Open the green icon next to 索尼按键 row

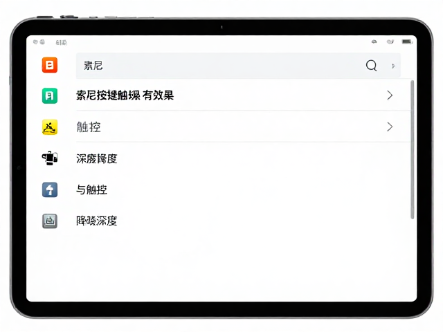click(50, 95)
